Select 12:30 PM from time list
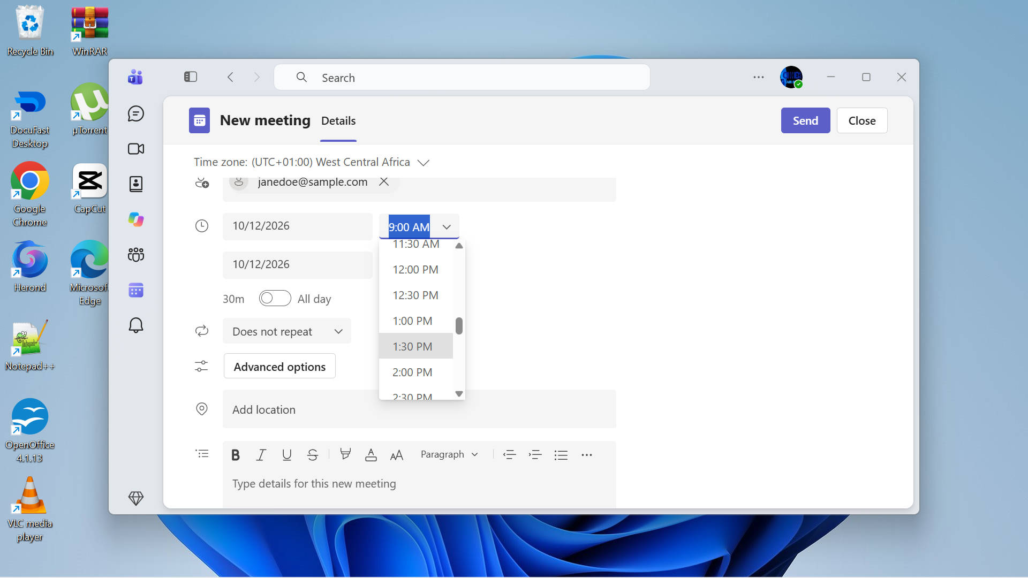 pyautogui.click(x=416, y=295)
